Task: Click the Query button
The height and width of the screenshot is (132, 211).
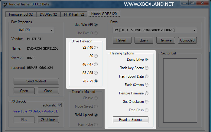Action: (x=144, y=40)
